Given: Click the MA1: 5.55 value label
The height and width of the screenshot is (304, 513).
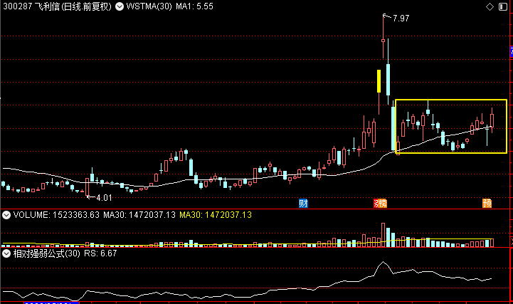Looking at the screenshot, I should (194, 6).
